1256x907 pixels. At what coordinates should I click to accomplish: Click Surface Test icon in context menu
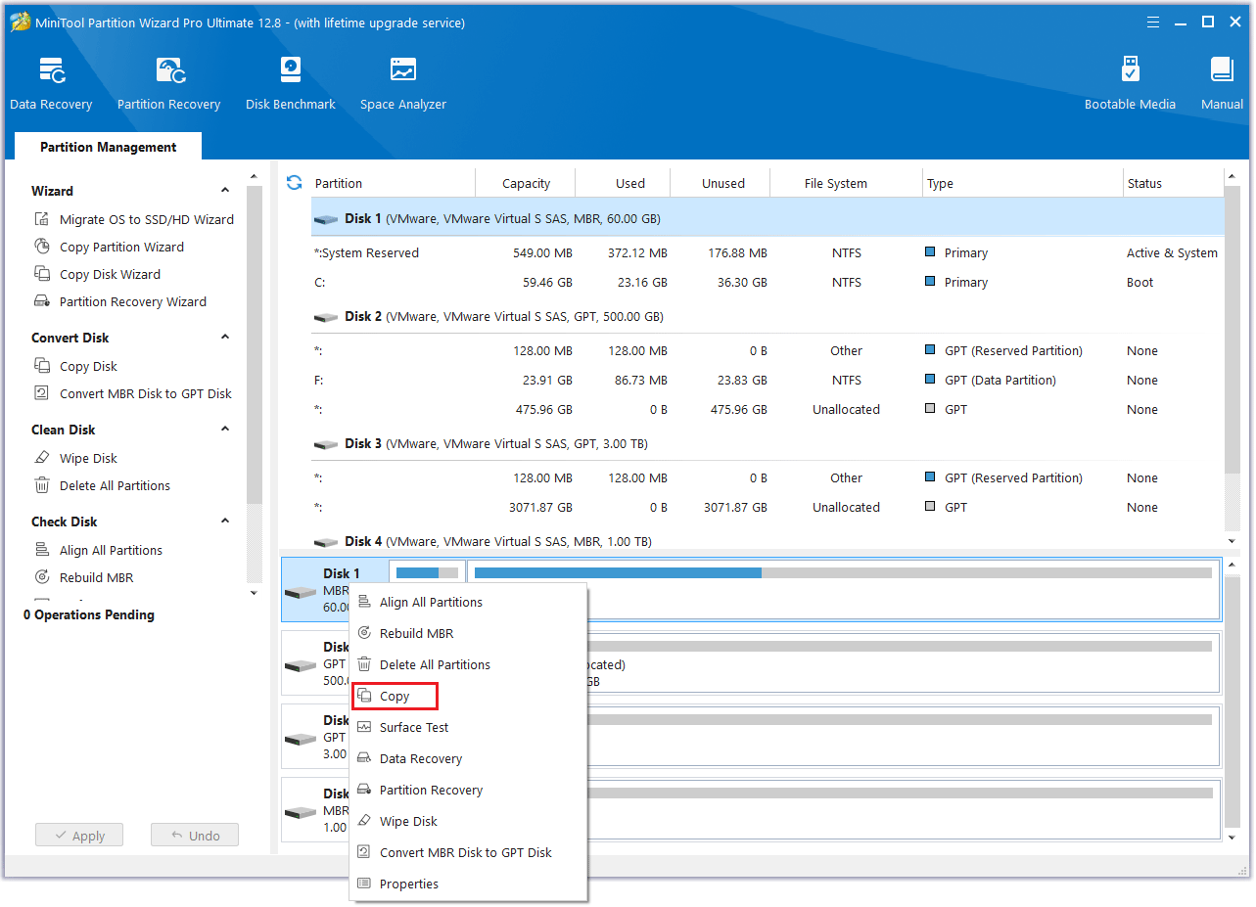364,727
